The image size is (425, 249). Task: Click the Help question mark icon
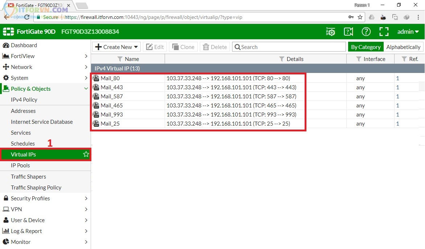tap(366, 32)
